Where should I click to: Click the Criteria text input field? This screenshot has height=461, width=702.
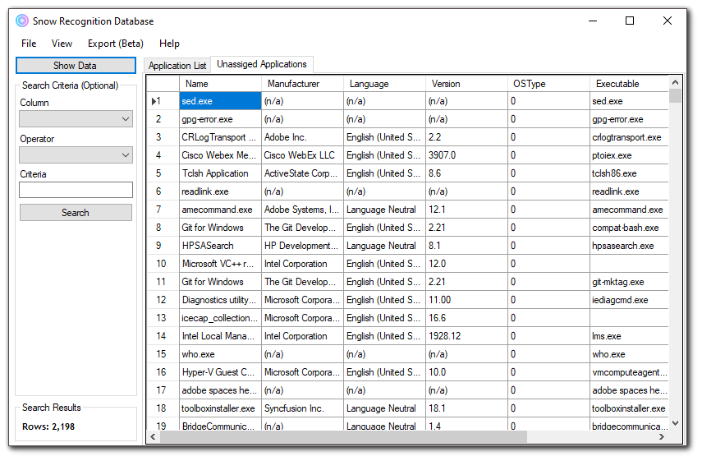click(76, 191)
